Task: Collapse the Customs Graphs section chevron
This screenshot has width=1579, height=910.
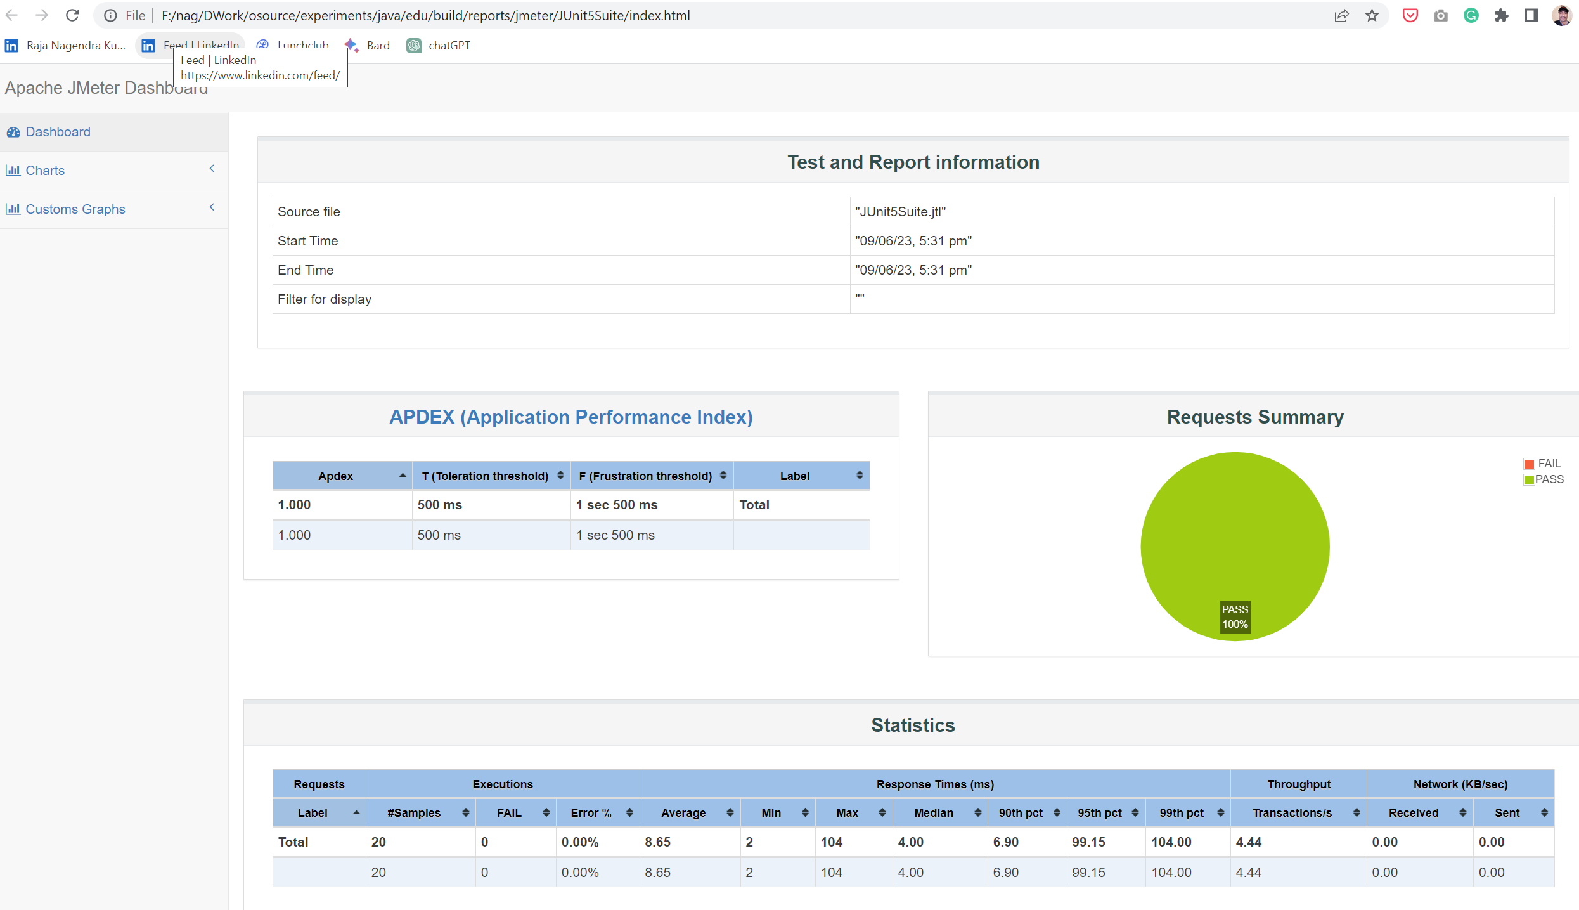Action: click(212, 207)
